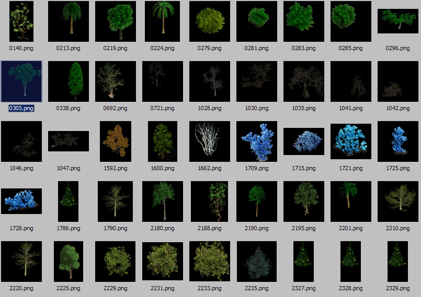Click the 2235.png bluish fir tree

(257, 262)
